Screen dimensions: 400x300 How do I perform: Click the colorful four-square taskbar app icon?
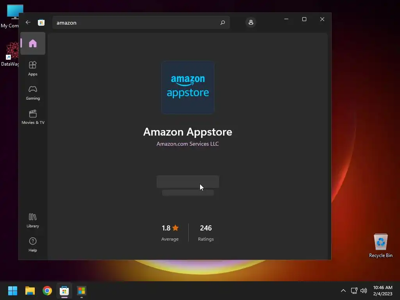(x=82, y=291)
